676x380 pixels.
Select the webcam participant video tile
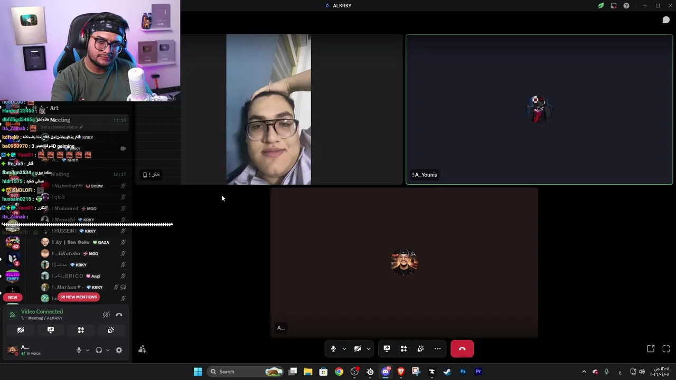pos(268,109)
